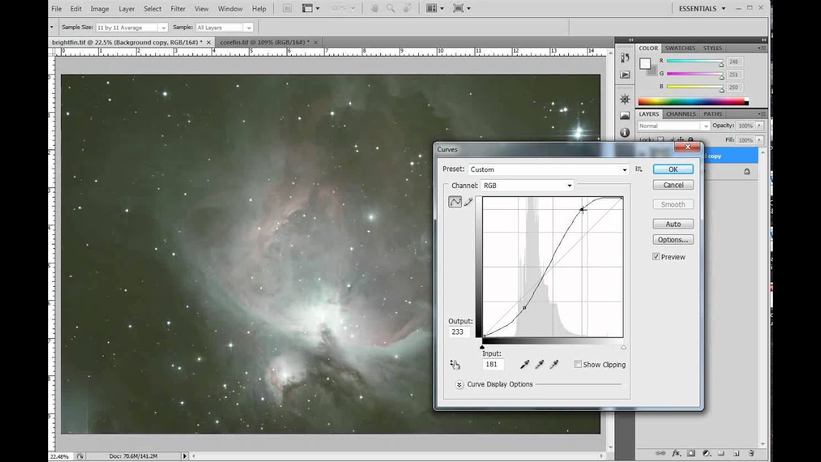Open the Histogram panel icon

(x=625, y=116)
